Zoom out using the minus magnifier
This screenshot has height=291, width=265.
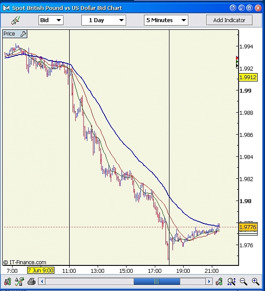243,282
